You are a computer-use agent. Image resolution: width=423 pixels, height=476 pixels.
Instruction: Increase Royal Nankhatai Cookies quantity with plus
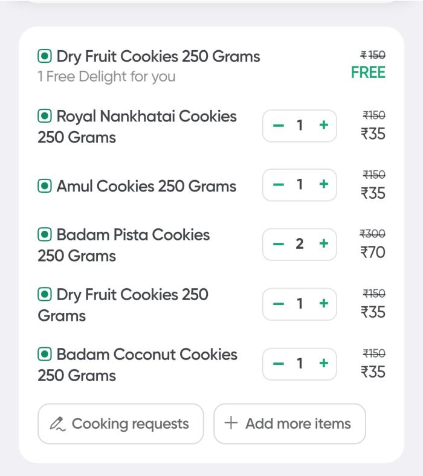coord(324,125)
